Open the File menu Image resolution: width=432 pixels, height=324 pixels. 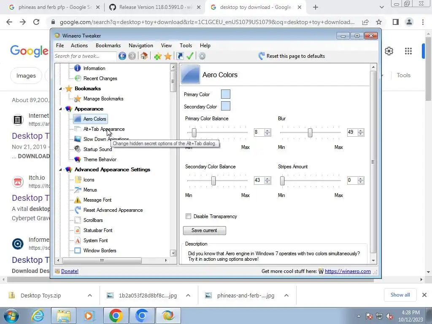(60, 46)
